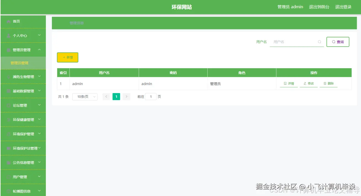Click the magnifier icon inside the 用户名 search box
Screen dimensions: 361x196
tap(319, 42)
